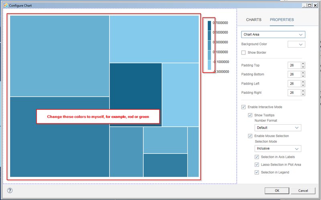Toggle Enable Interactive Mode checkbox

click(244, 107)
